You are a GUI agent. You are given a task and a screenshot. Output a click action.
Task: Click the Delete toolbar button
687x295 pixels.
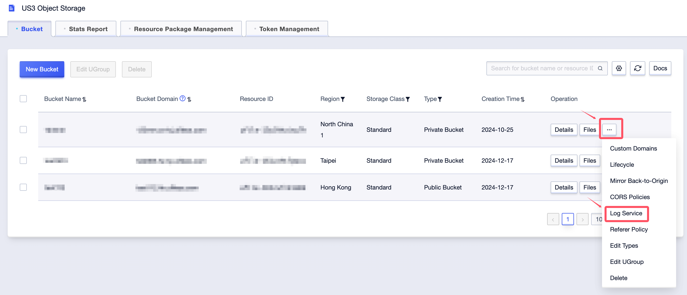pos(137,69)
